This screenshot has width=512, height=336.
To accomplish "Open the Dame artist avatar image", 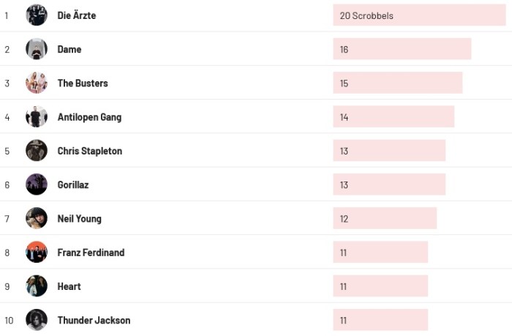I will 37,49.
